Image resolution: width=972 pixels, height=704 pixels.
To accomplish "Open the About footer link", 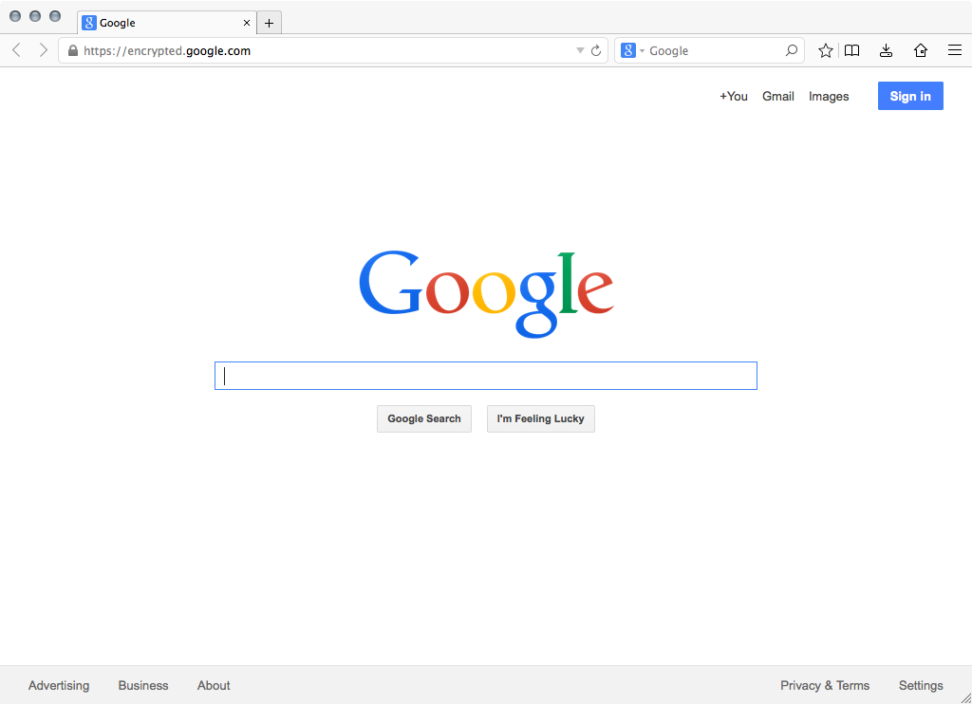I will (214, 685).
